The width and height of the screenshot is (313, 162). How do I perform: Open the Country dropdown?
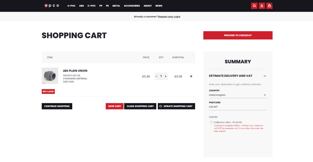point(238,95)
